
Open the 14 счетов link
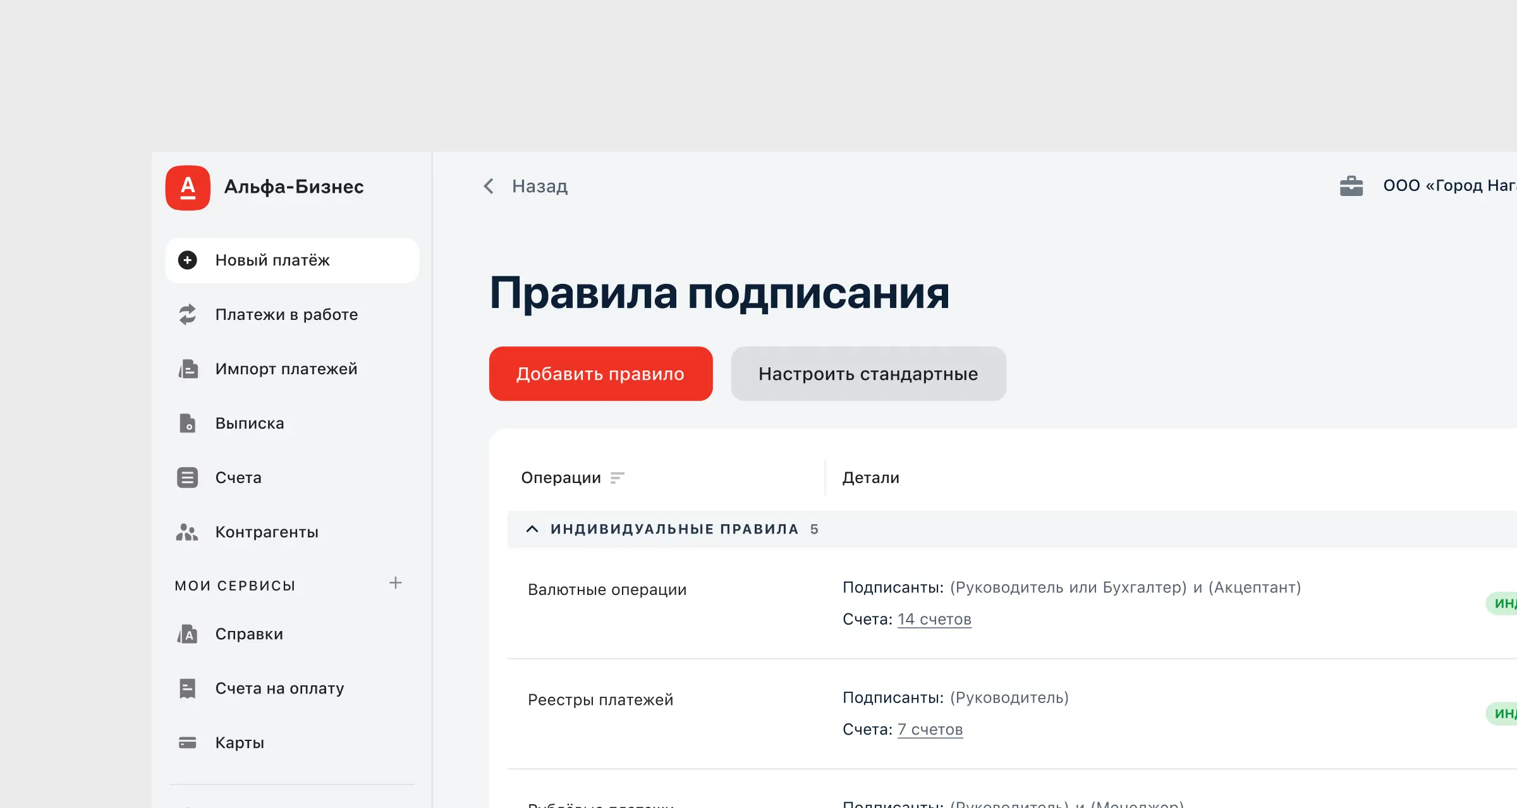click(x=934, y=619)
